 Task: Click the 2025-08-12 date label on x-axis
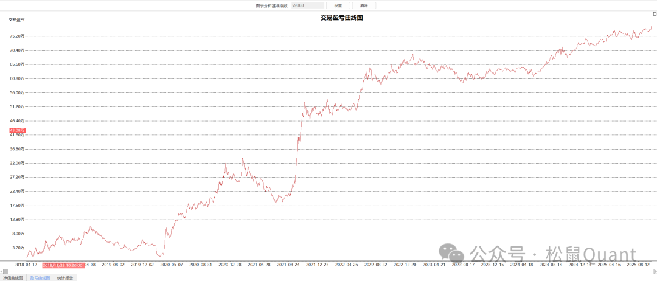pos(639,265)
